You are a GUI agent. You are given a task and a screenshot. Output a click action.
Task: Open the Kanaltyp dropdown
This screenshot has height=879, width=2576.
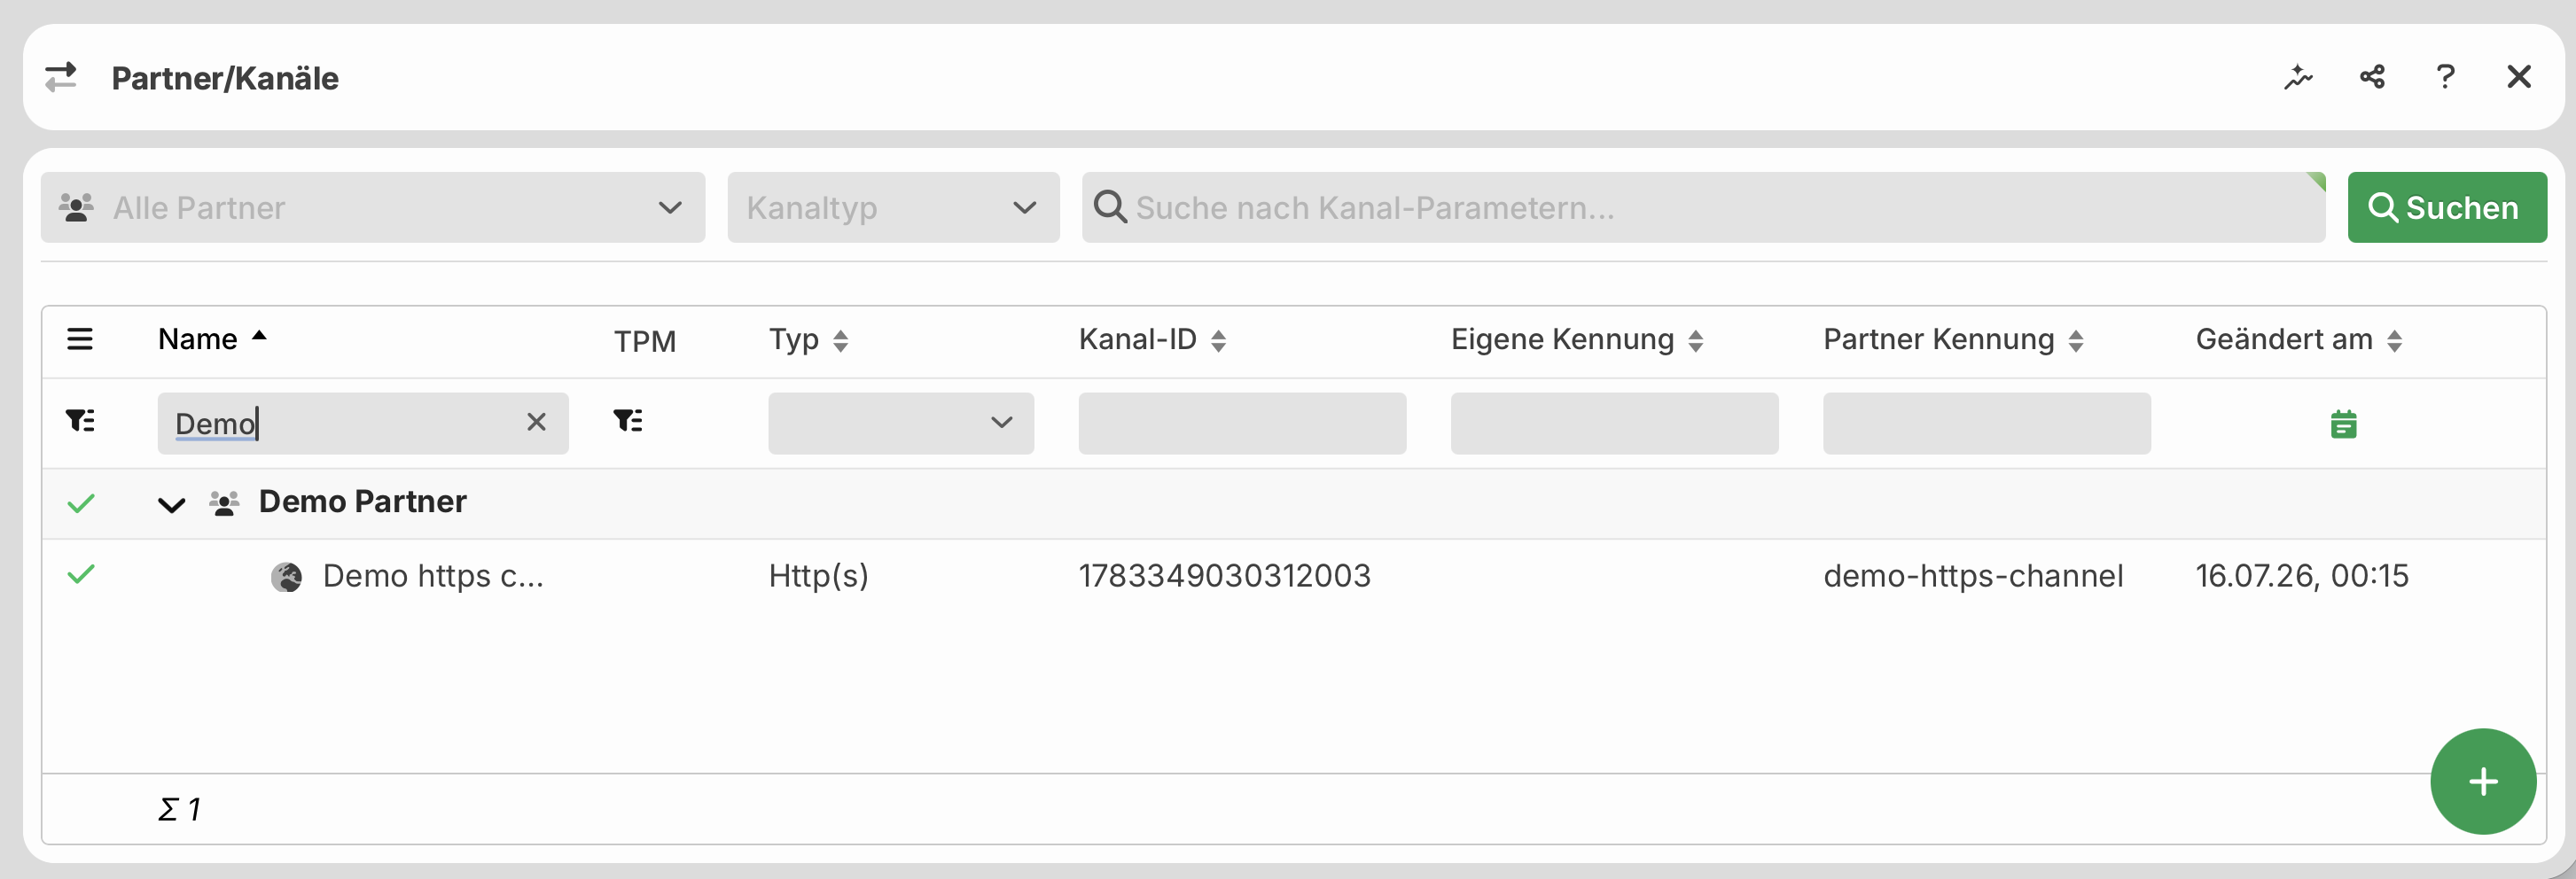893,207
